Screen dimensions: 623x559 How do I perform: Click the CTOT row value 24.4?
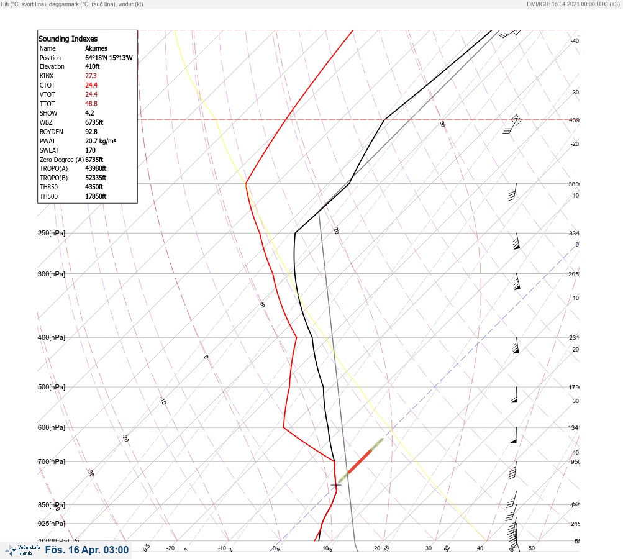click(91, 85)
